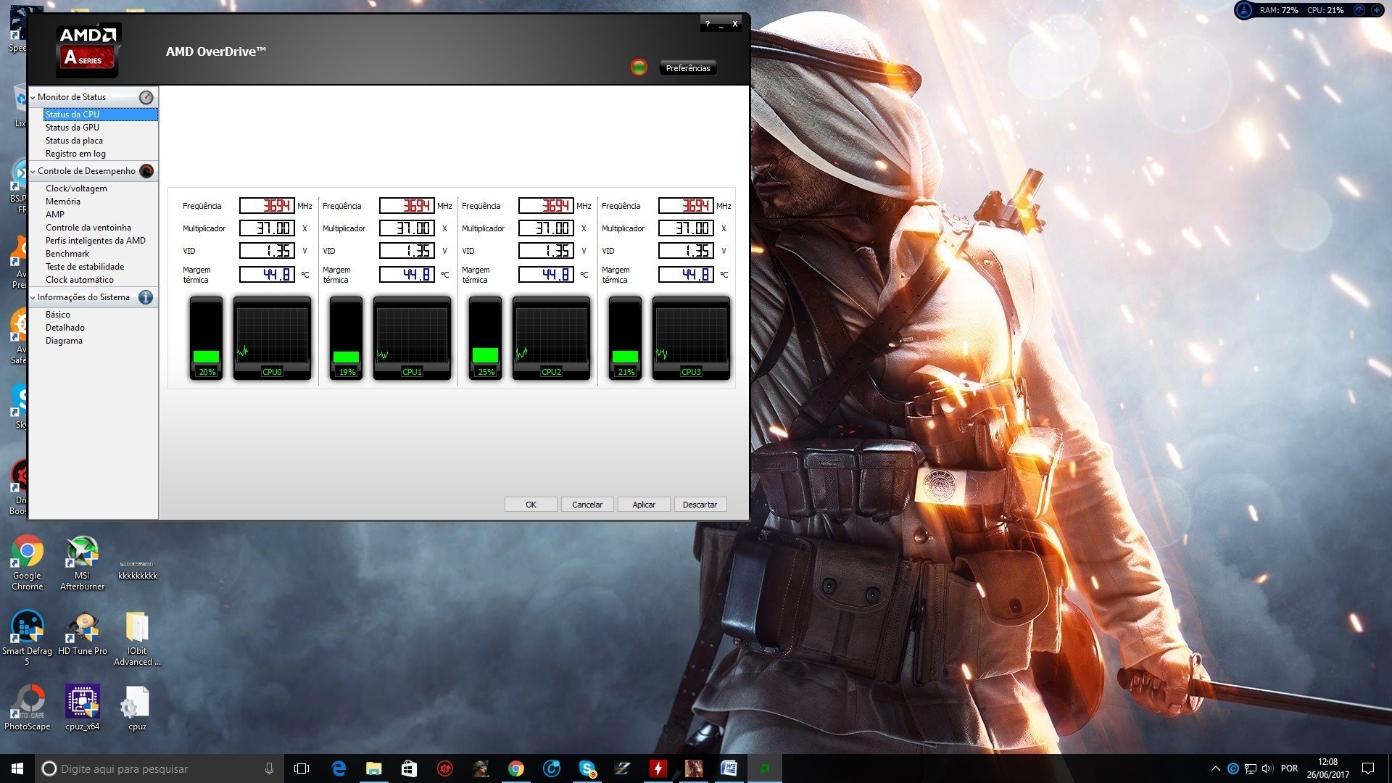This screenshot has width=1392, height=783.
Task: Click the green status indicator beside Preferências
Action: click(x=639, y=67)
